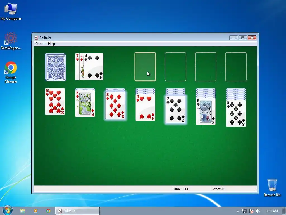The image size is (286, 215).
Task: Select the king of spades card
Action: pos(206,111)
